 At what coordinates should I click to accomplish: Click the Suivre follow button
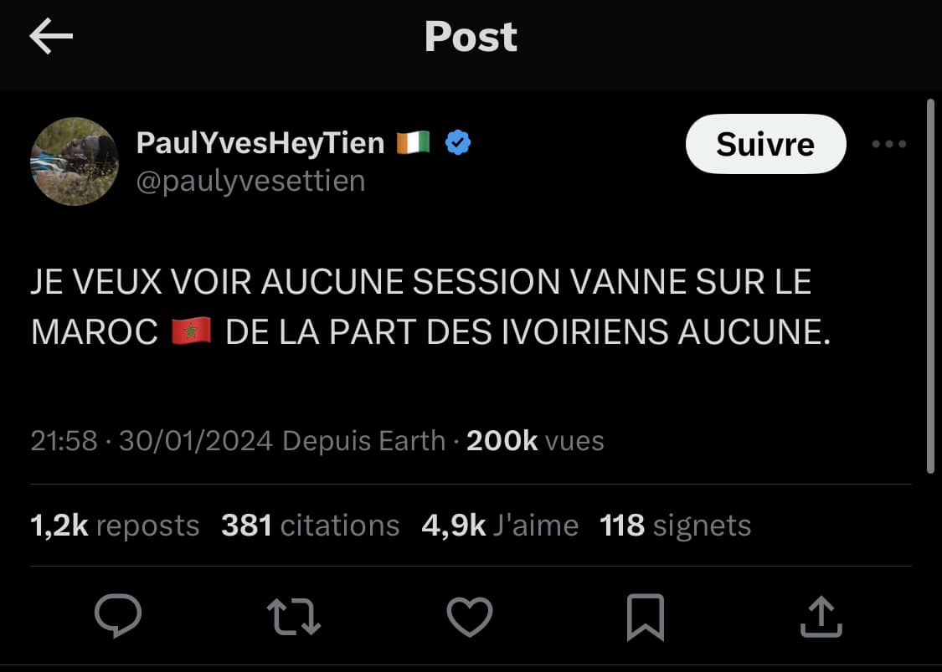(x=765, y=144)
